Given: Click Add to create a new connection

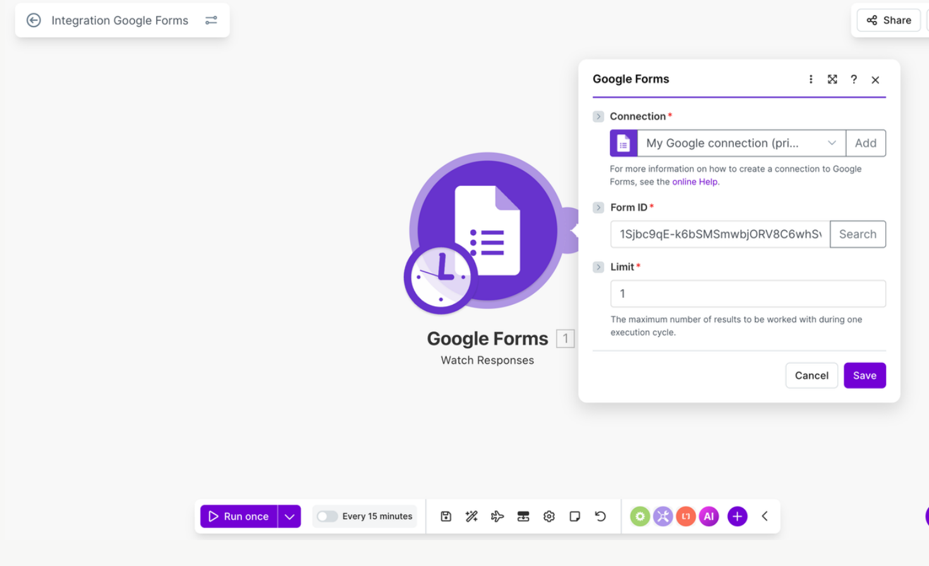Looking at the screenshot, I should (866, 143).
